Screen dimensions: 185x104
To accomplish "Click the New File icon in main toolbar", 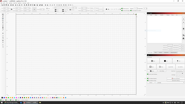I will 2,5.
